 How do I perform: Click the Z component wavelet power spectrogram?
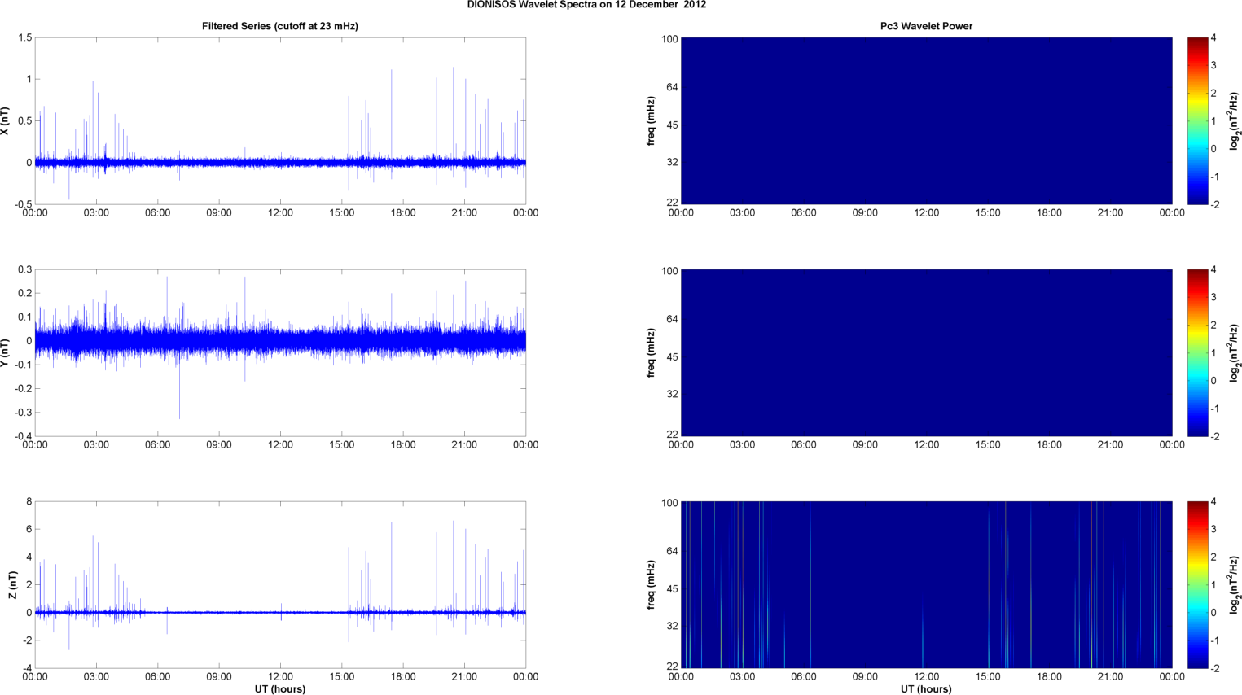coord(926,584)
